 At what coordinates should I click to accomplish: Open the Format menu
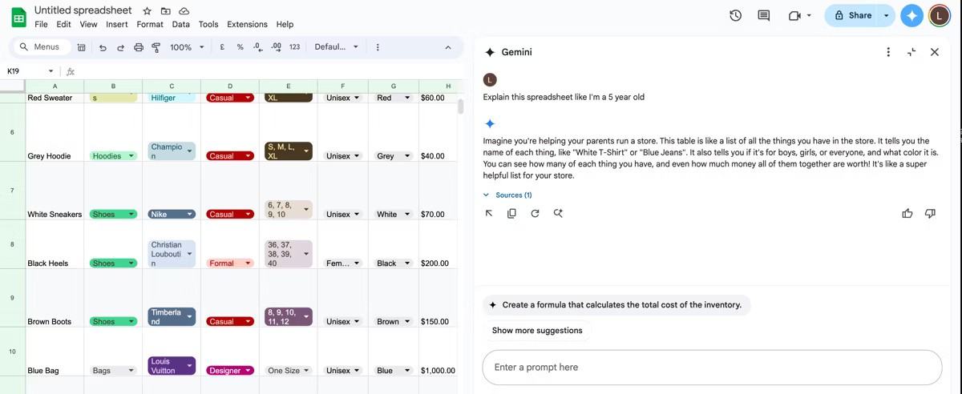point(150,24)
